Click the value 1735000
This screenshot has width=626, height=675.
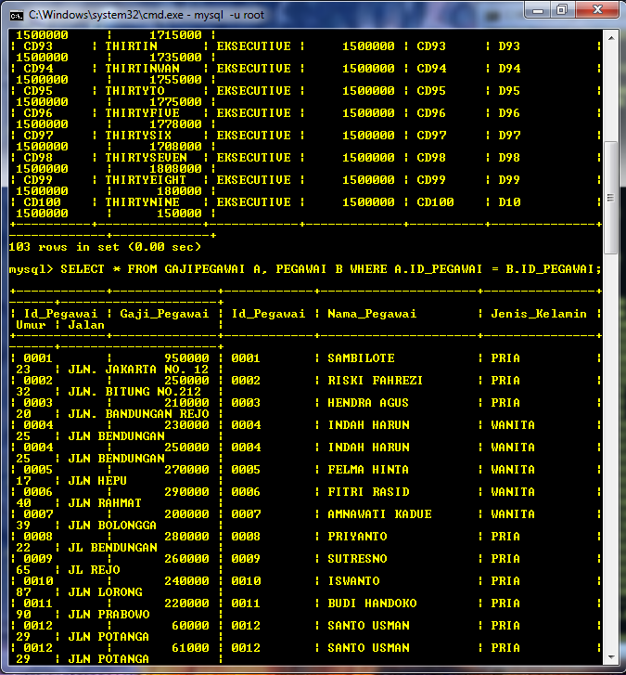(176, 58)
